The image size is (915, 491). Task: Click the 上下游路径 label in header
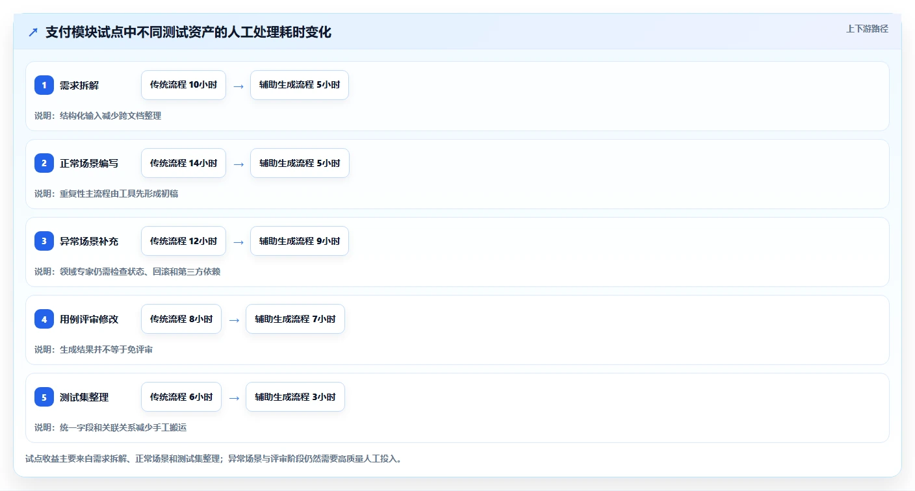tap(867, 29)
